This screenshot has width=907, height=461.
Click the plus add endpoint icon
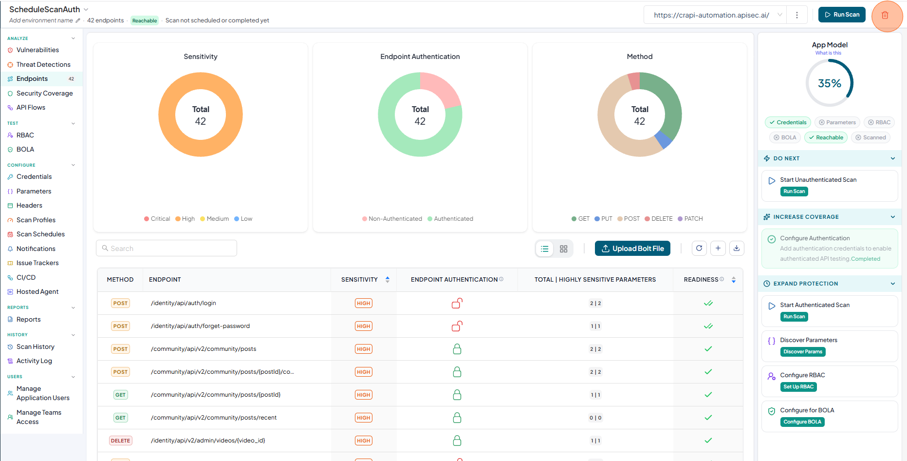coord(718,248)
